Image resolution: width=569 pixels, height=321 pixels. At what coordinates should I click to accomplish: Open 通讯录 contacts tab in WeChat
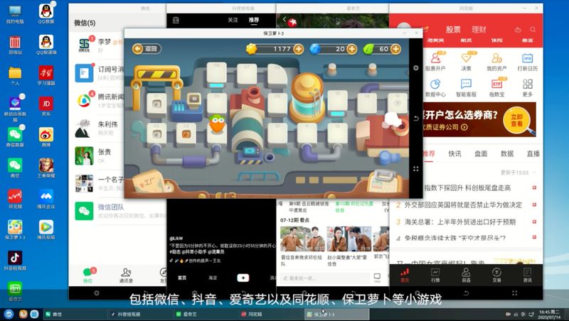127,274
